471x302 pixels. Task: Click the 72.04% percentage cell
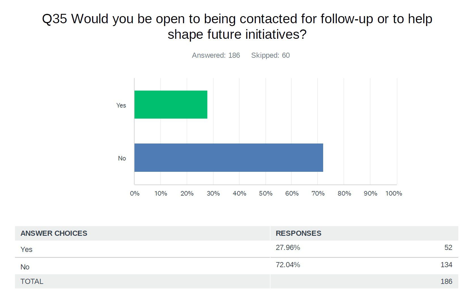288,265
